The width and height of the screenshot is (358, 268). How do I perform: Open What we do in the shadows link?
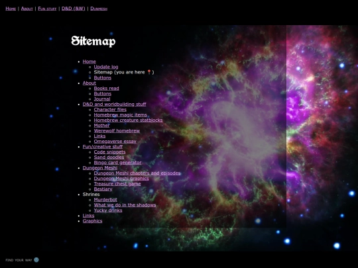click(x=125, y=205)
